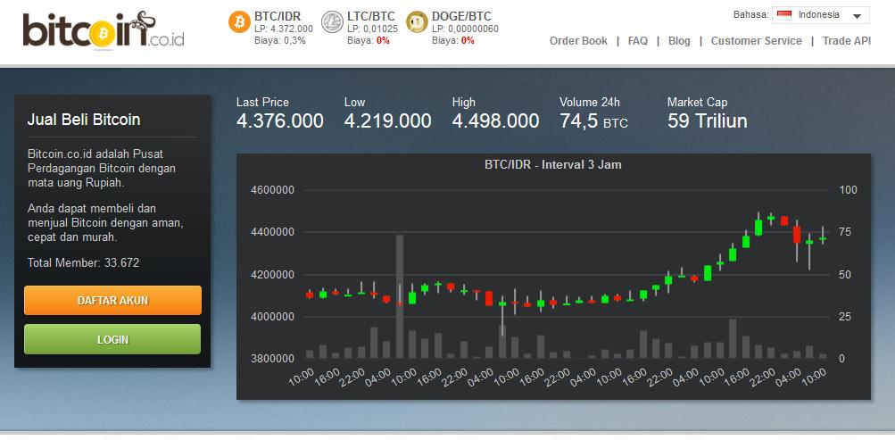
Task: Click the 100 volume axis label
Action: [849, 190]
